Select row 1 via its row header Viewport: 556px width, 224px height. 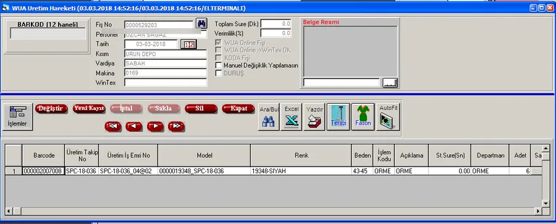[x=14, y=171]
